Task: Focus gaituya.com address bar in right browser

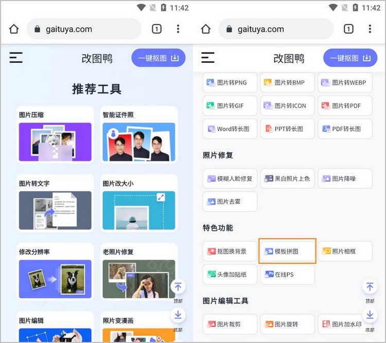Action: [276, 29]
